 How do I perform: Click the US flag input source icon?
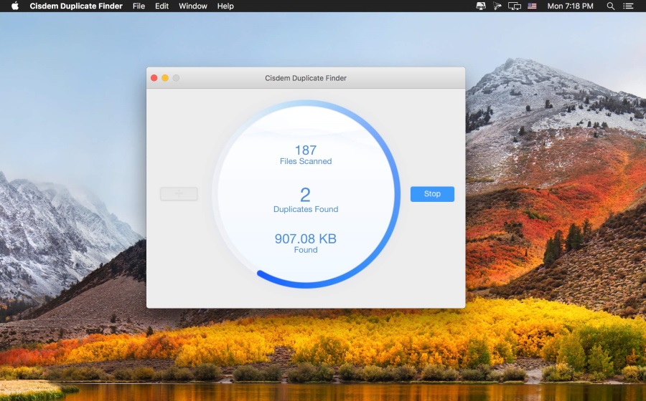pos(533,6)
